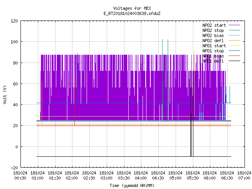
Task: Click x-axis tick label 181024 01:00
Action: pyautogui.click(x=38, y=176)
